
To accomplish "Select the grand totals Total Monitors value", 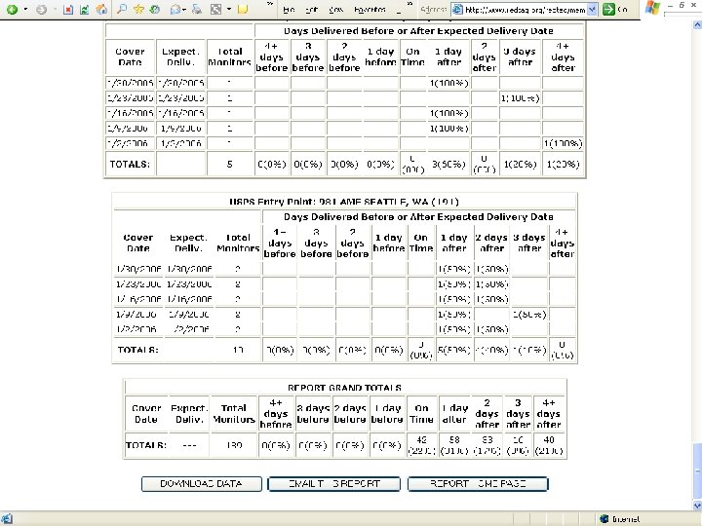I will (234, 445).
